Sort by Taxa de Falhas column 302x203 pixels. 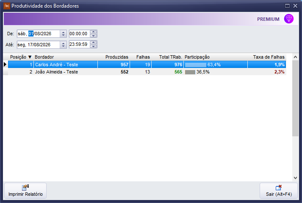[x=269, y=57]
